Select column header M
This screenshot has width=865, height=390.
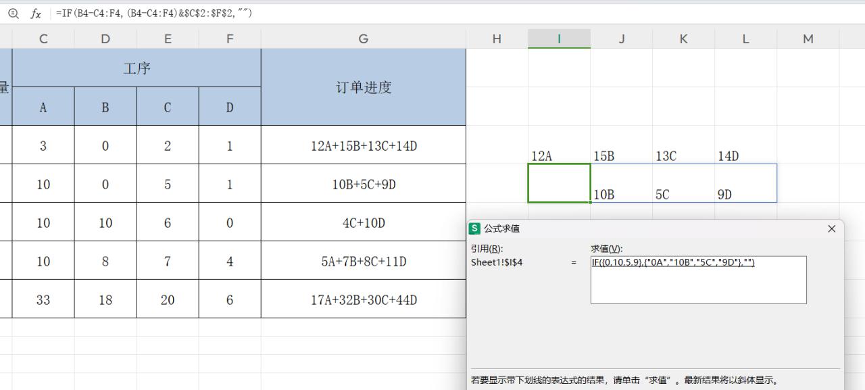point(808,39)
